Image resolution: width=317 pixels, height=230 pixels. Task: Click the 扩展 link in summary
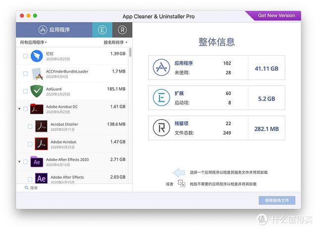point(179,93)
